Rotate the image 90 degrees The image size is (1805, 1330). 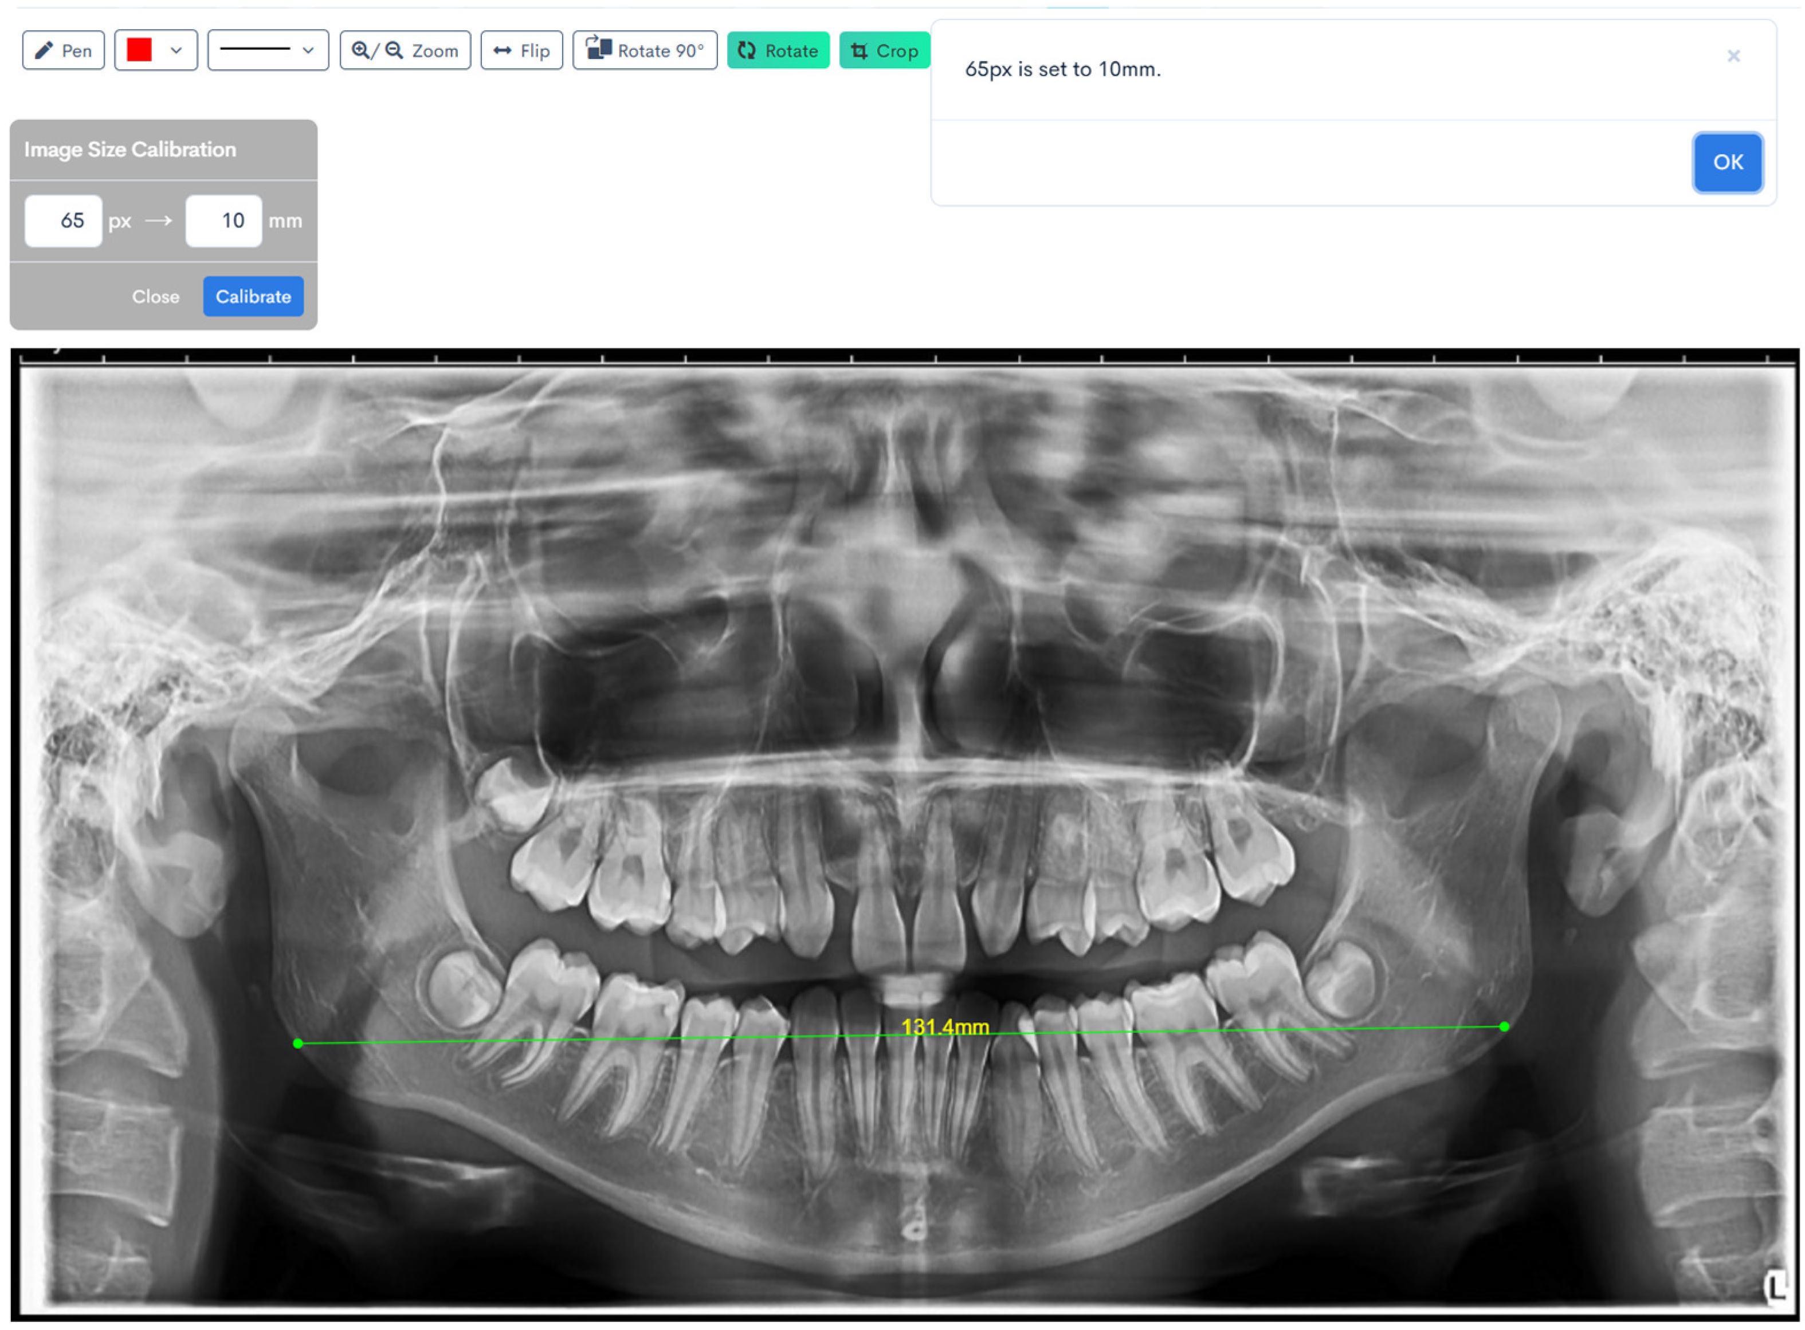tap(644, 51)
